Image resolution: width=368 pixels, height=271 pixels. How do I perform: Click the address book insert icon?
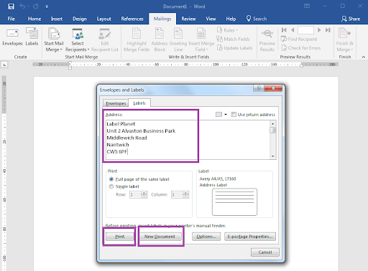coord(218,115)
